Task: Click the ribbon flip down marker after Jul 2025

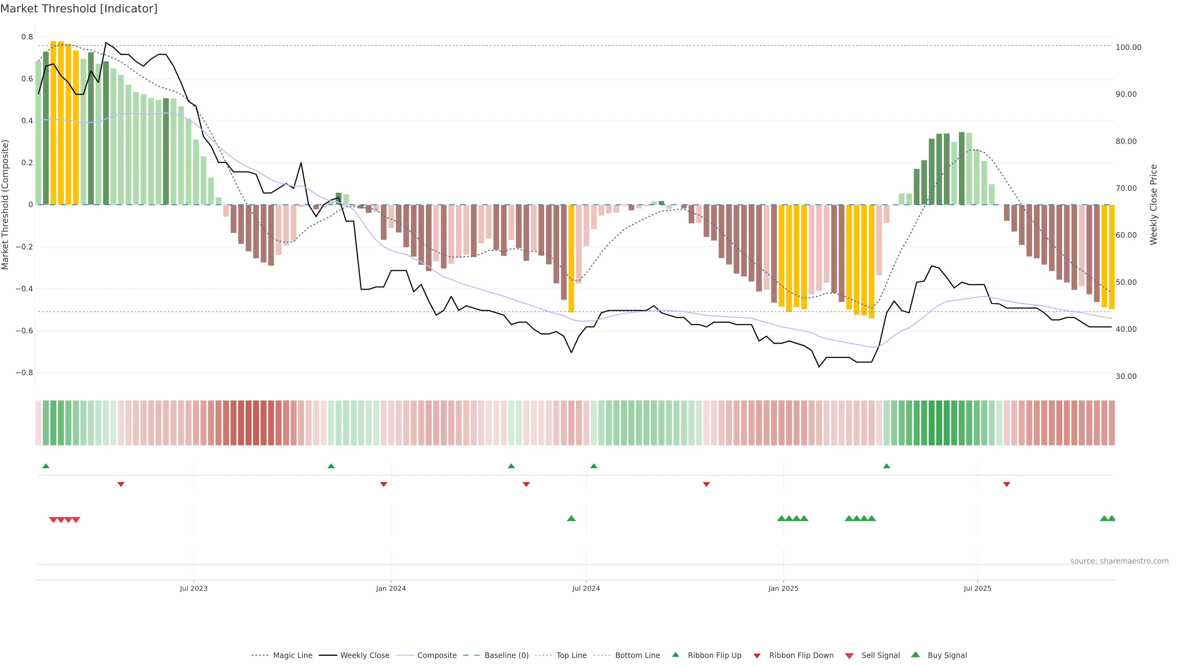Action: (x=1007, y=484)
